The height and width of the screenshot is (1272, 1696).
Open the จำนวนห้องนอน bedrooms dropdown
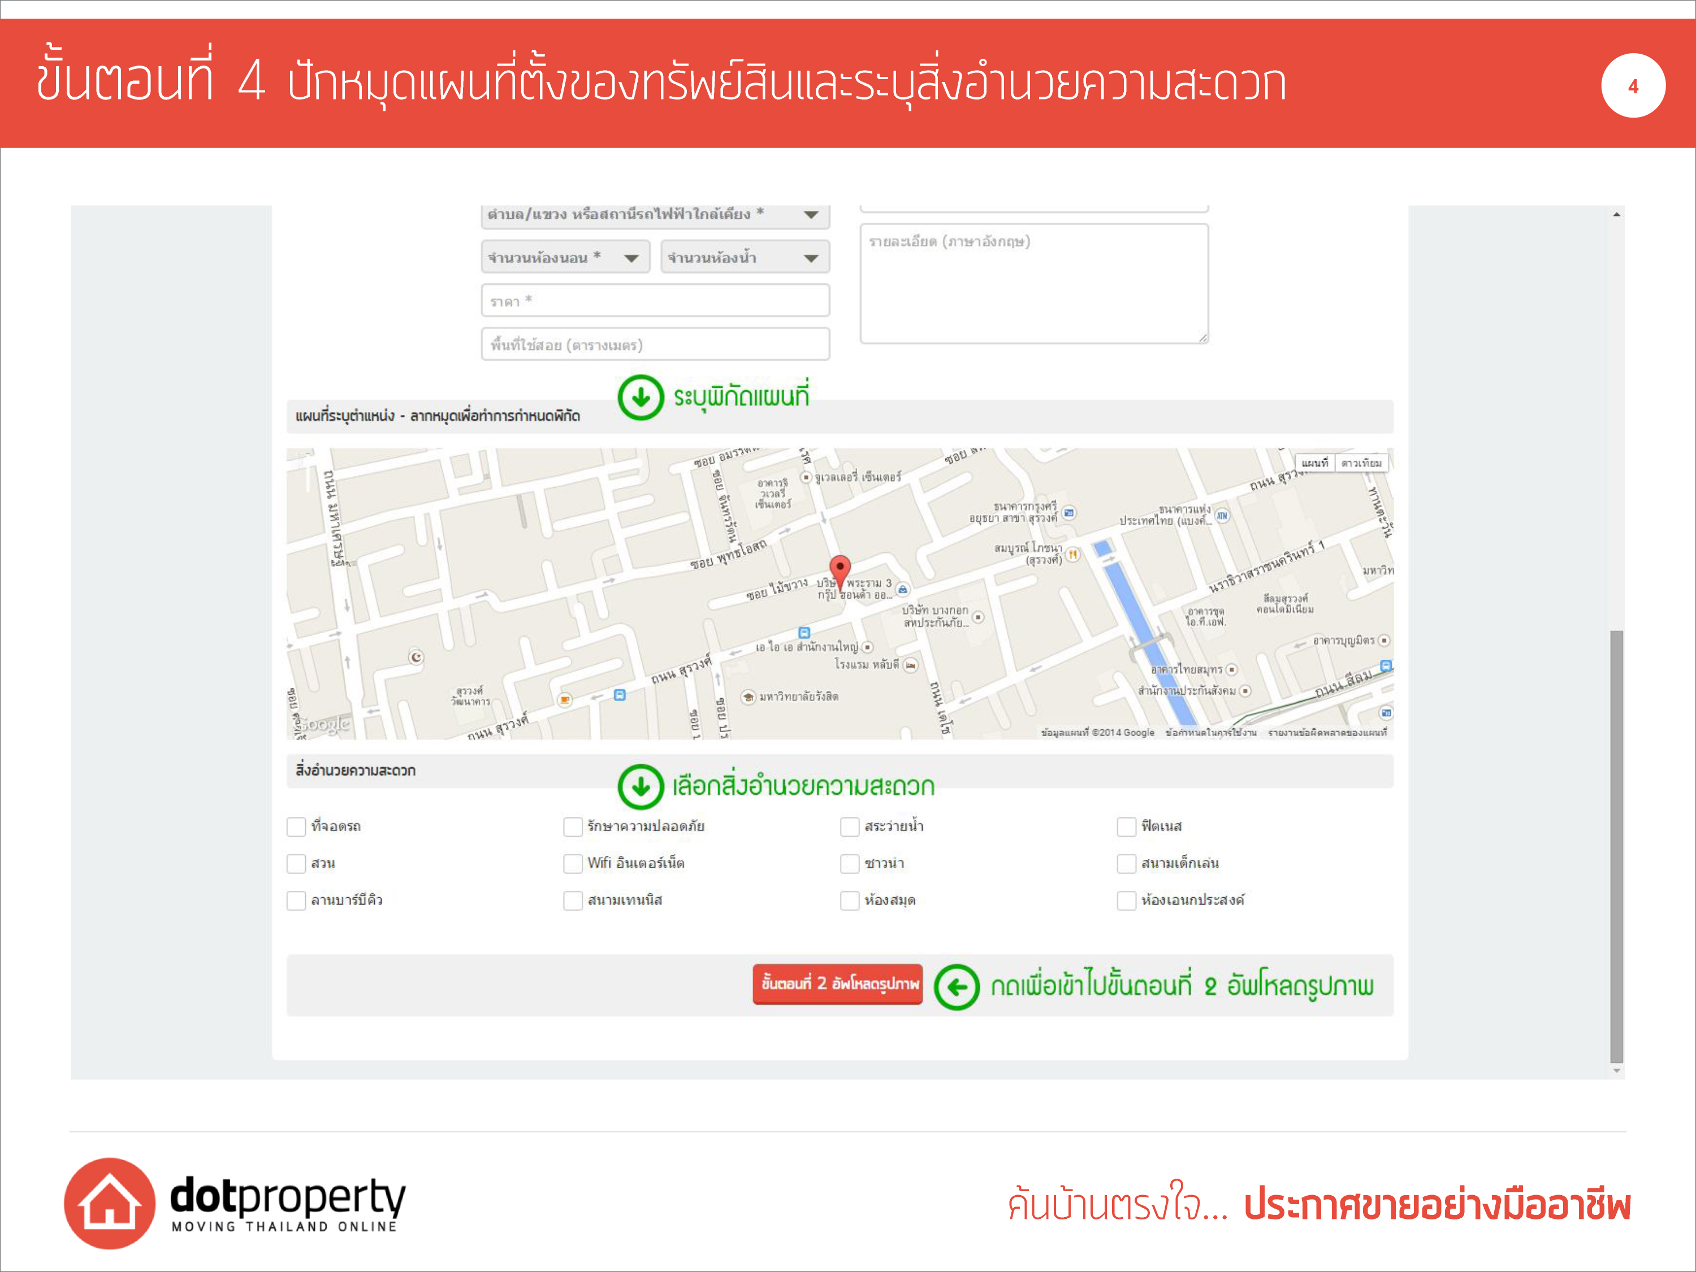(x=565, y=258)
